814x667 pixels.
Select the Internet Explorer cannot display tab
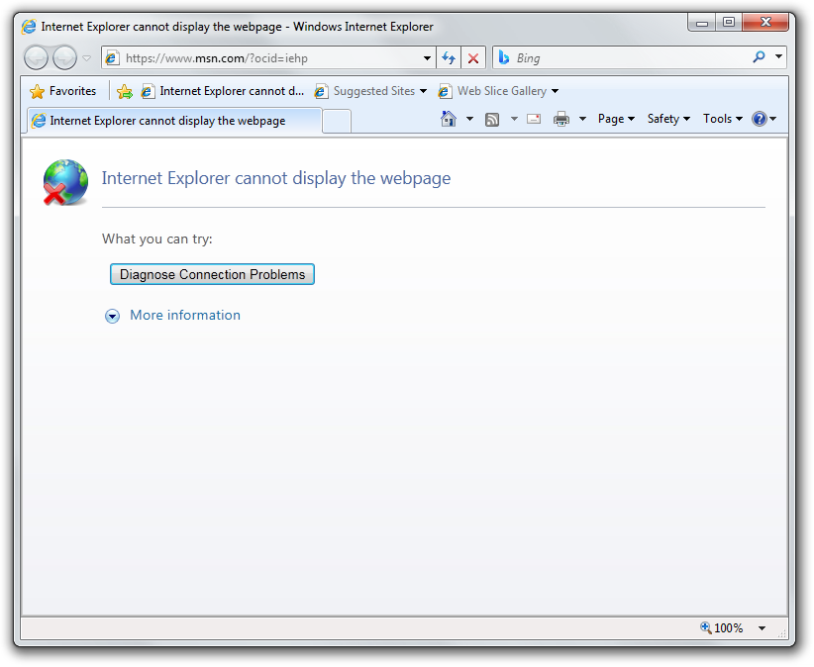[174, 121]
